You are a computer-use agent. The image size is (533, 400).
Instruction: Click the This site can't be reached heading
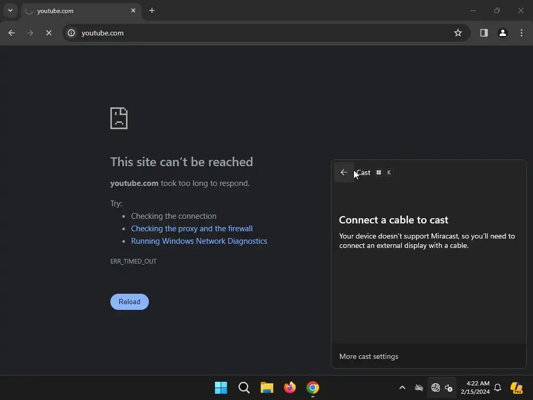tap(182, 162)
